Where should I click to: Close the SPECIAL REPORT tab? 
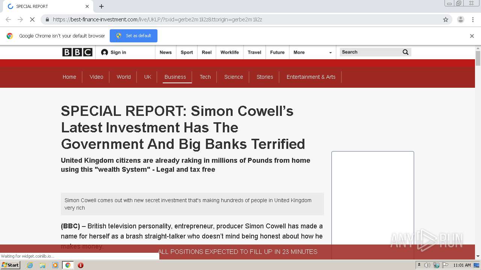(87, 6)
